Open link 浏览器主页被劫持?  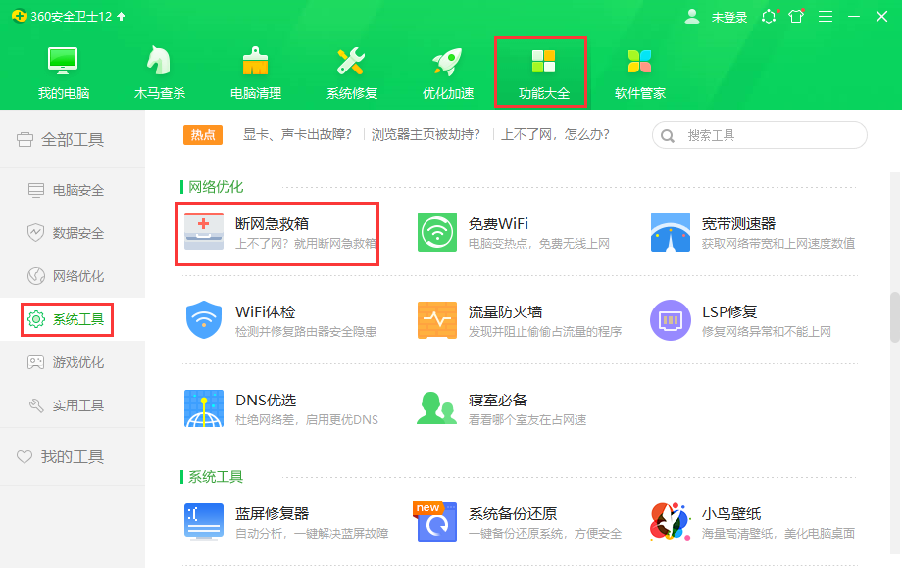[426, 134]
